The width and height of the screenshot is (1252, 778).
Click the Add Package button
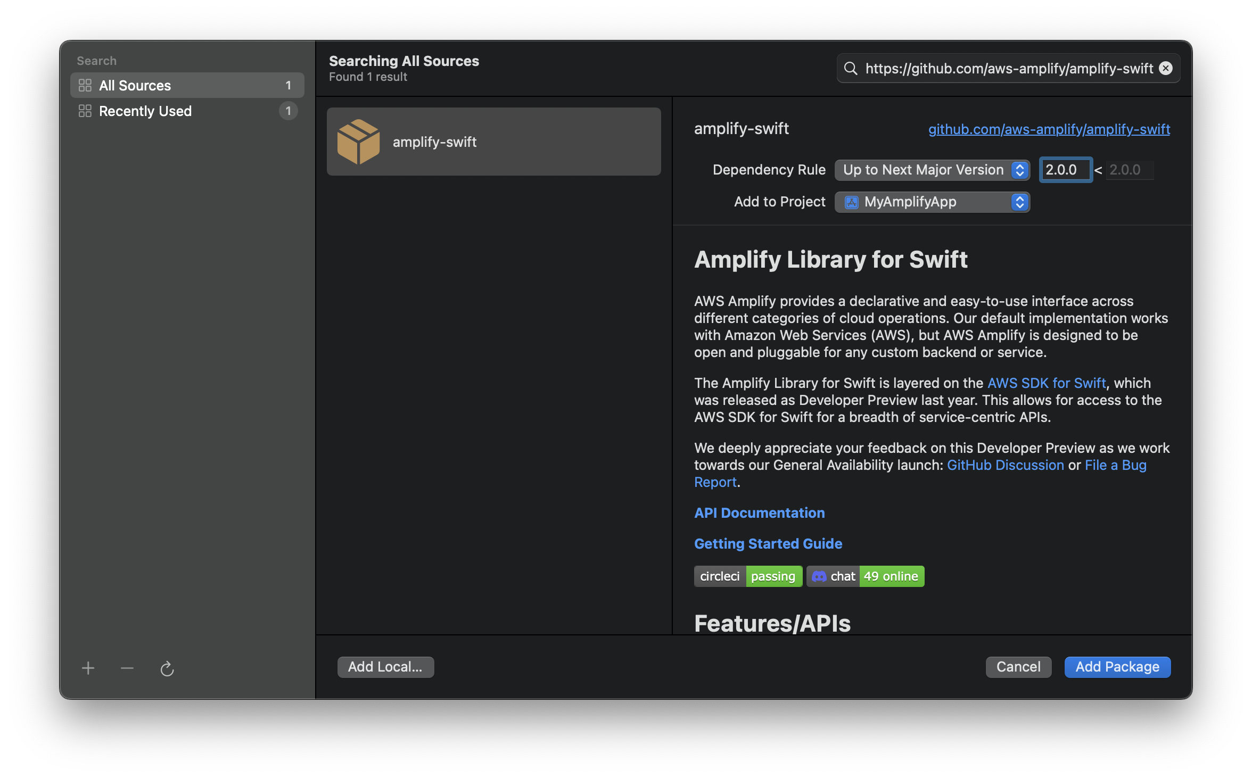click(x=1117, y=667)
